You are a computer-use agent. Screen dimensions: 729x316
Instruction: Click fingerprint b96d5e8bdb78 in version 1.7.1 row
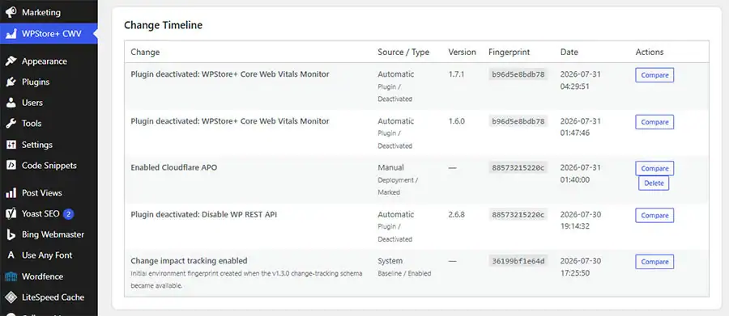[x=518, y=74]
